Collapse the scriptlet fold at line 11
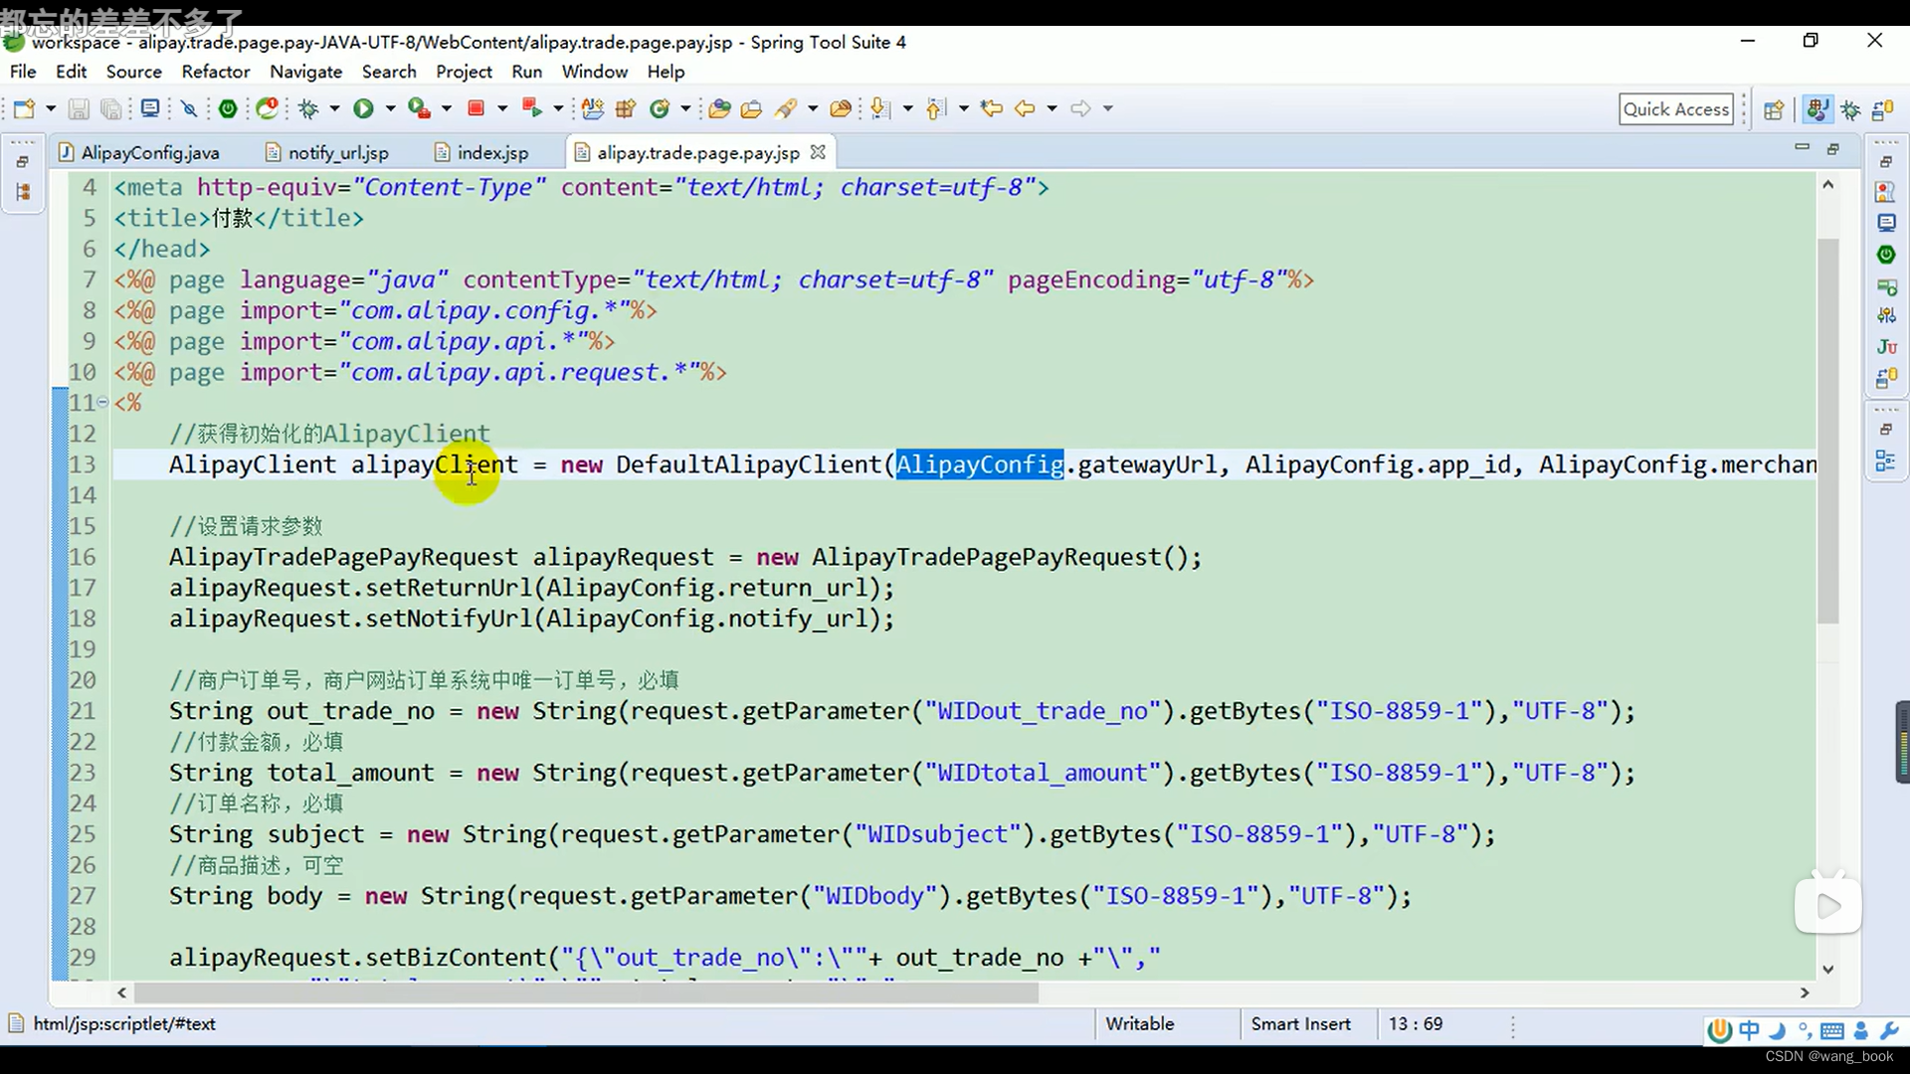This screenshot has width=1910, height=1074. [102, 403]
